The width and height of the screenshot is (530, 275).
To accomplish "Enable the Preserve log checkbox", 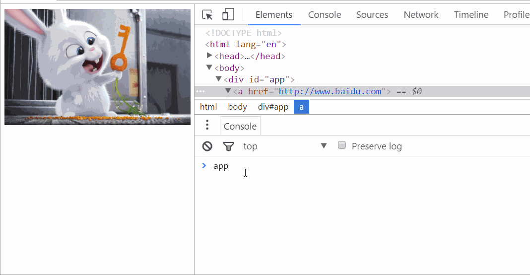I will 341,145.
